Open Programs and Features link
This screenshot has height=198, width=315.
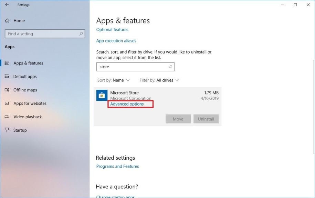(117, 166)
